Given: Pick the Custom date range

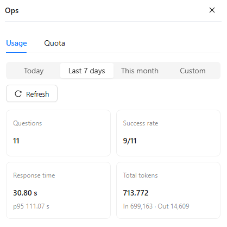Looking at the screenshot, I should point(193,71).
